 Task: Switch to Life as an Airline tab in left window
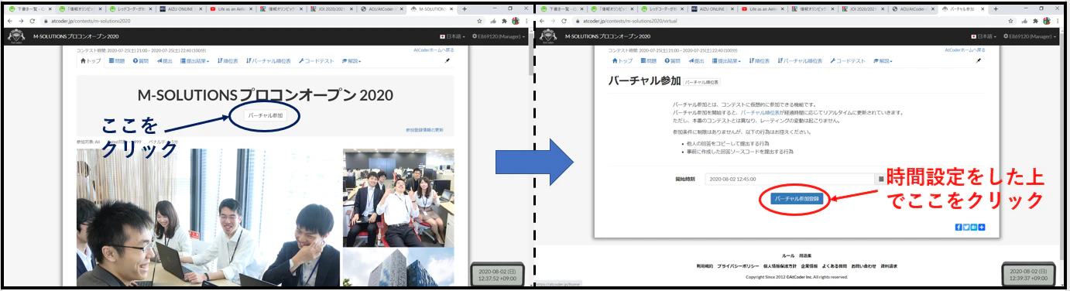click(232, 9)
